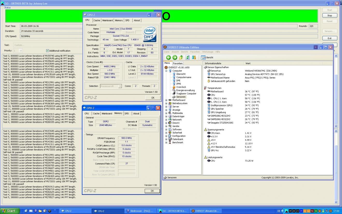The width and height of the screenshot is (342, 214).
Task: Open the About tab in lower CPU-Z
Action: (x=136, y=113)
